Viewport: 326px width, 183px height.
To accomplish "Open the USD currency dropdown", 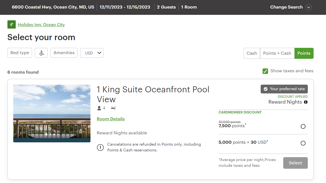I will pyautogui.click(x=92, y=53).
